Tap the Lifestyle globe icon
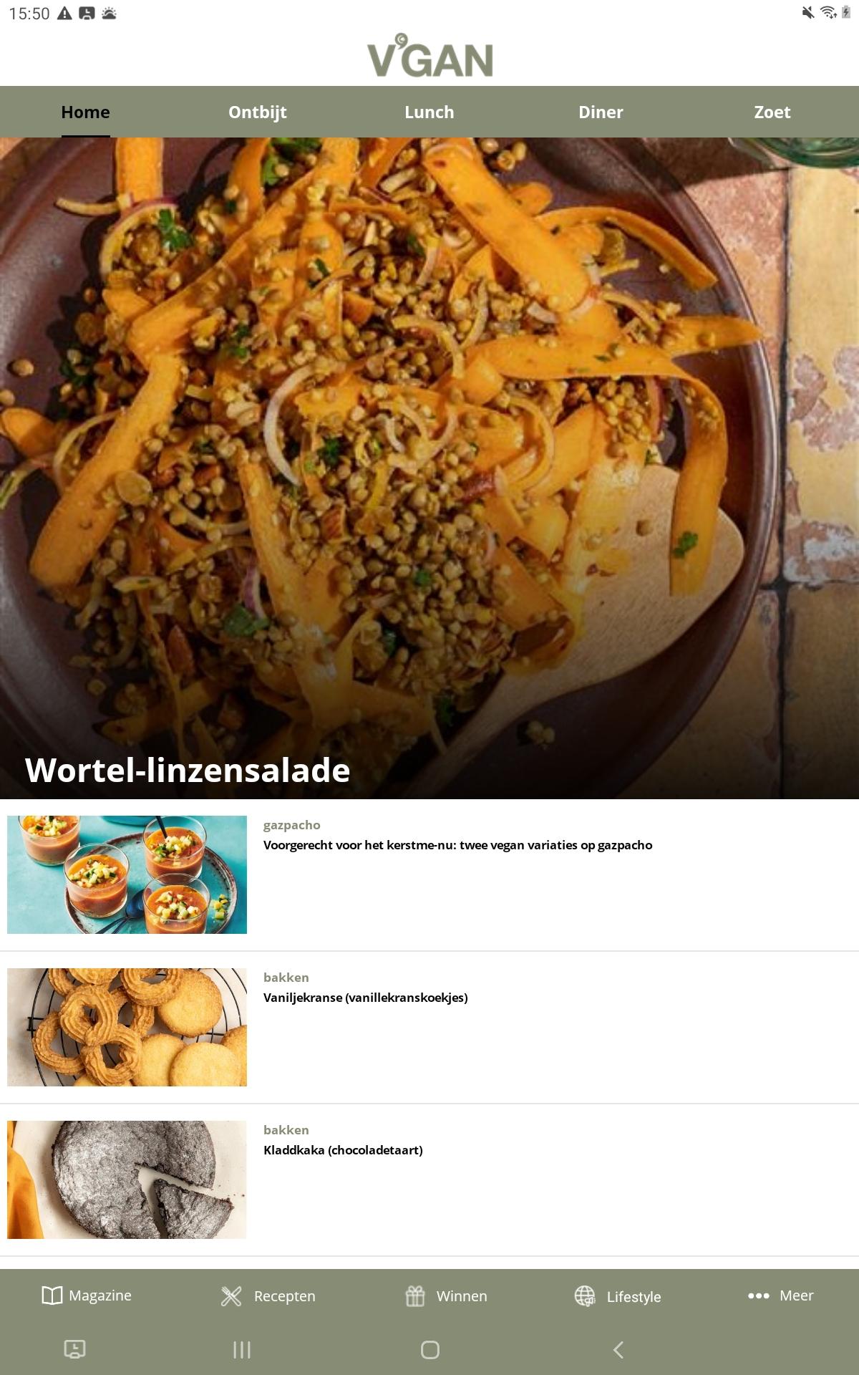859x1375 pixels. pyautogui.click(x=585, y=1296)
